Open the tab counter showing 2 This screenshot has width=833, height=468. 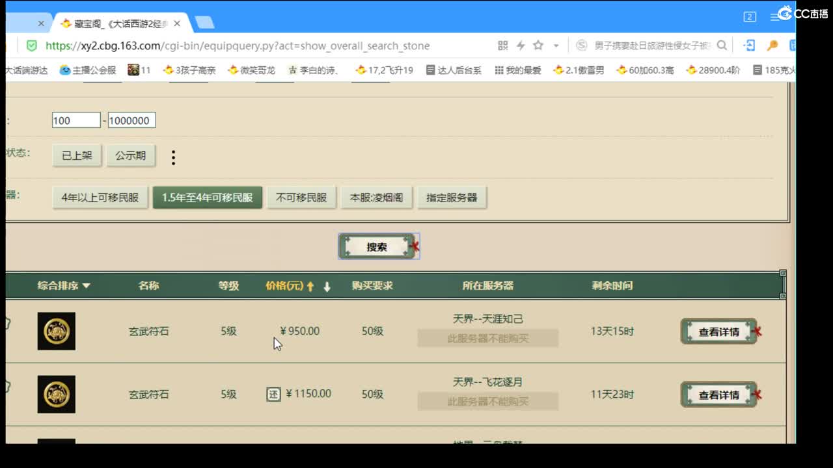pos(750,17)
